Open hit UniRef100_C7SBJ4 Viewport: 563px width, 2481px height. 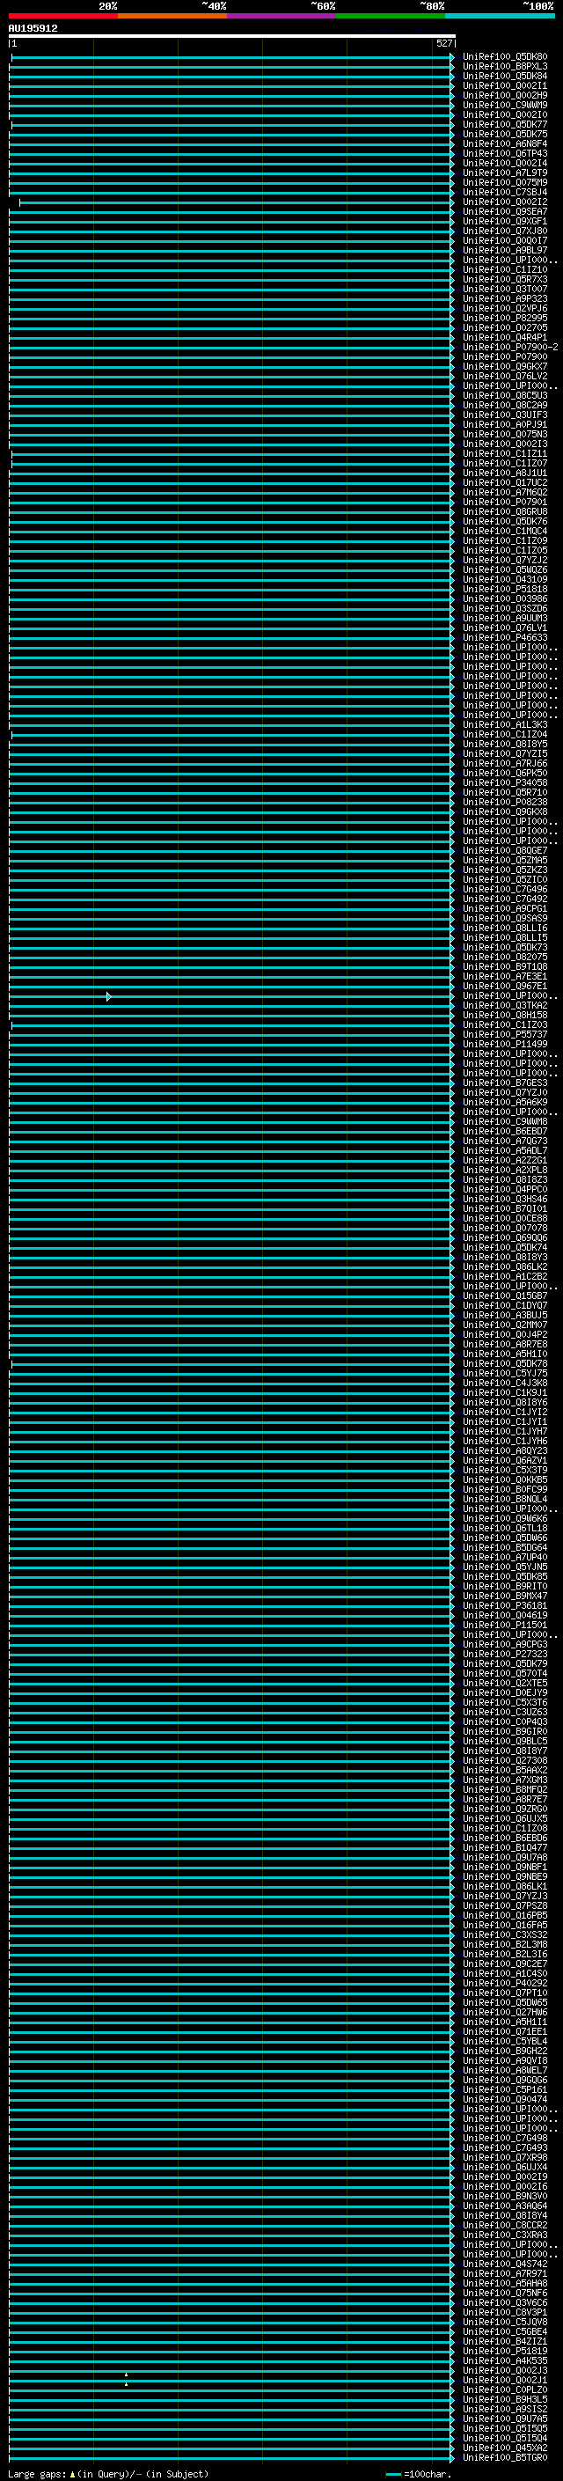(x=504, y=193)
